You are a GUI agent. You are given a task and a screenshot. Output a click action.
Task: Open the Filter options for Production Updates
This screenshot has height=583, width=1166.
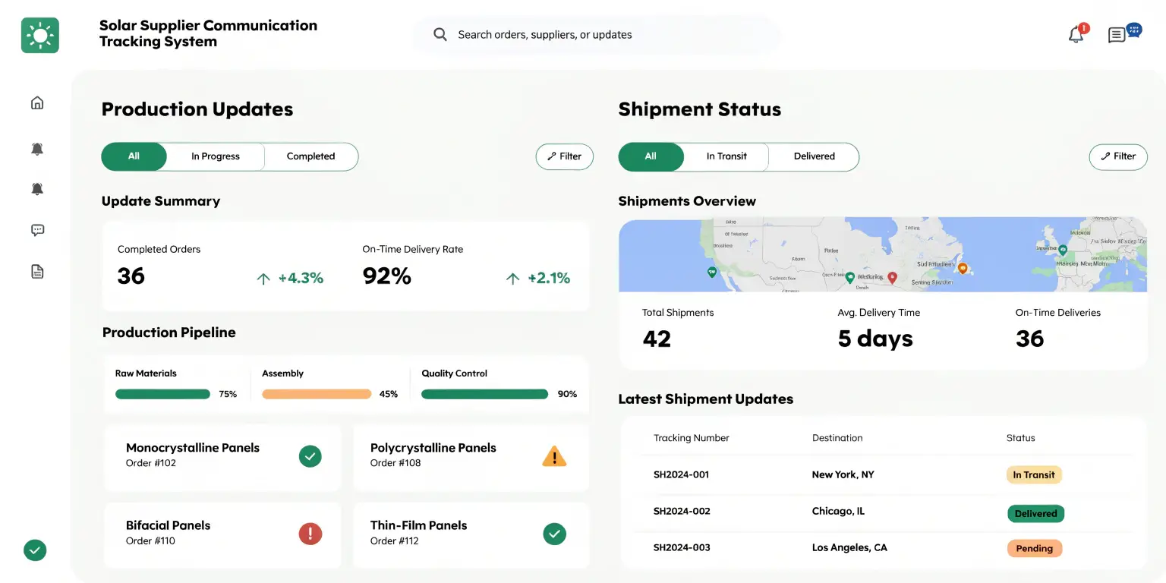pyautogui.click(x=564, y=156)
